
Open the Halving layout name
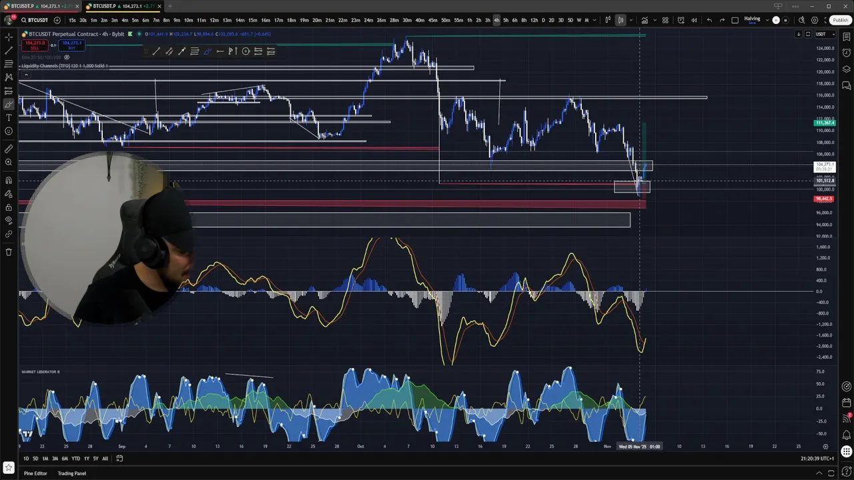752,20
